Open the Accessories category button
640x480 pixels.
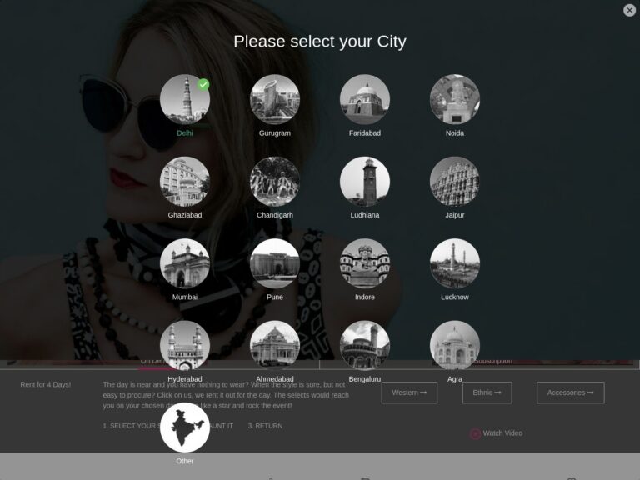coord(570,392)
